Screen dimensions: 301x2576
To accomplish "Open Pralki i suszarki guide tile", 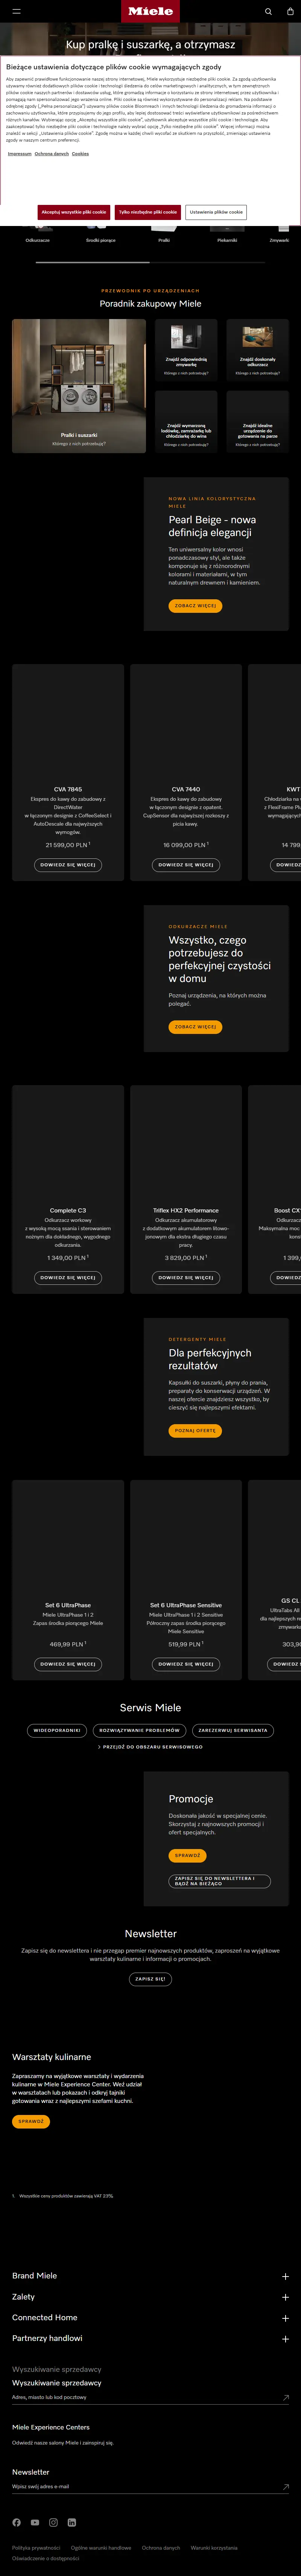I will pos(79,386).
